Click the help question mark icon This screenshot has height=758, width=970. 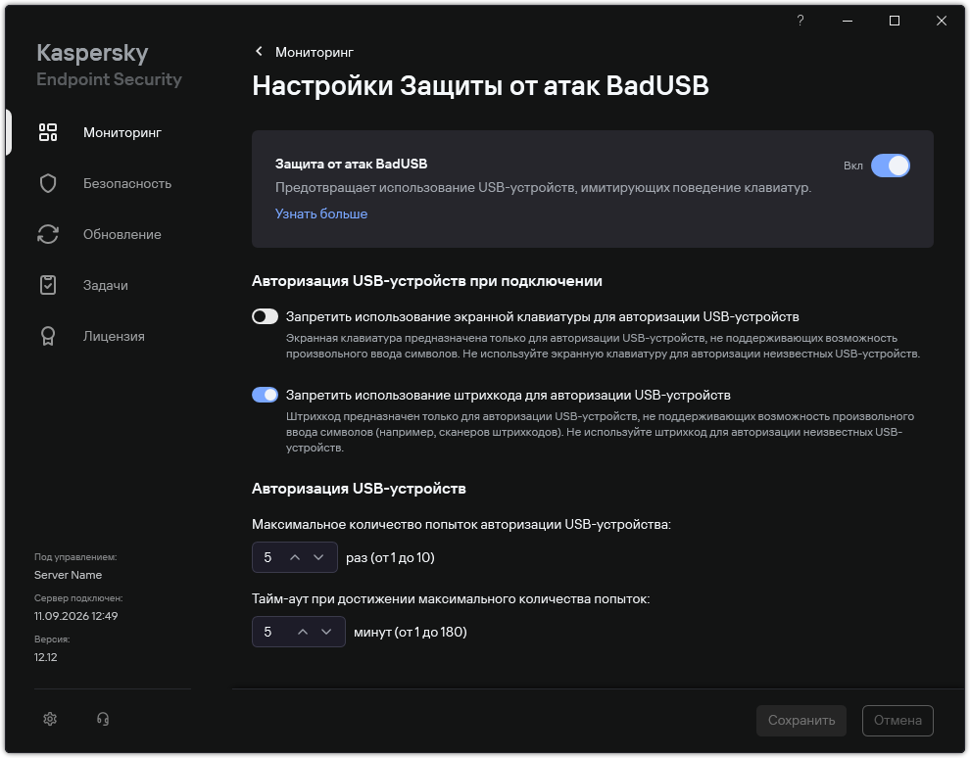[800, 21]
